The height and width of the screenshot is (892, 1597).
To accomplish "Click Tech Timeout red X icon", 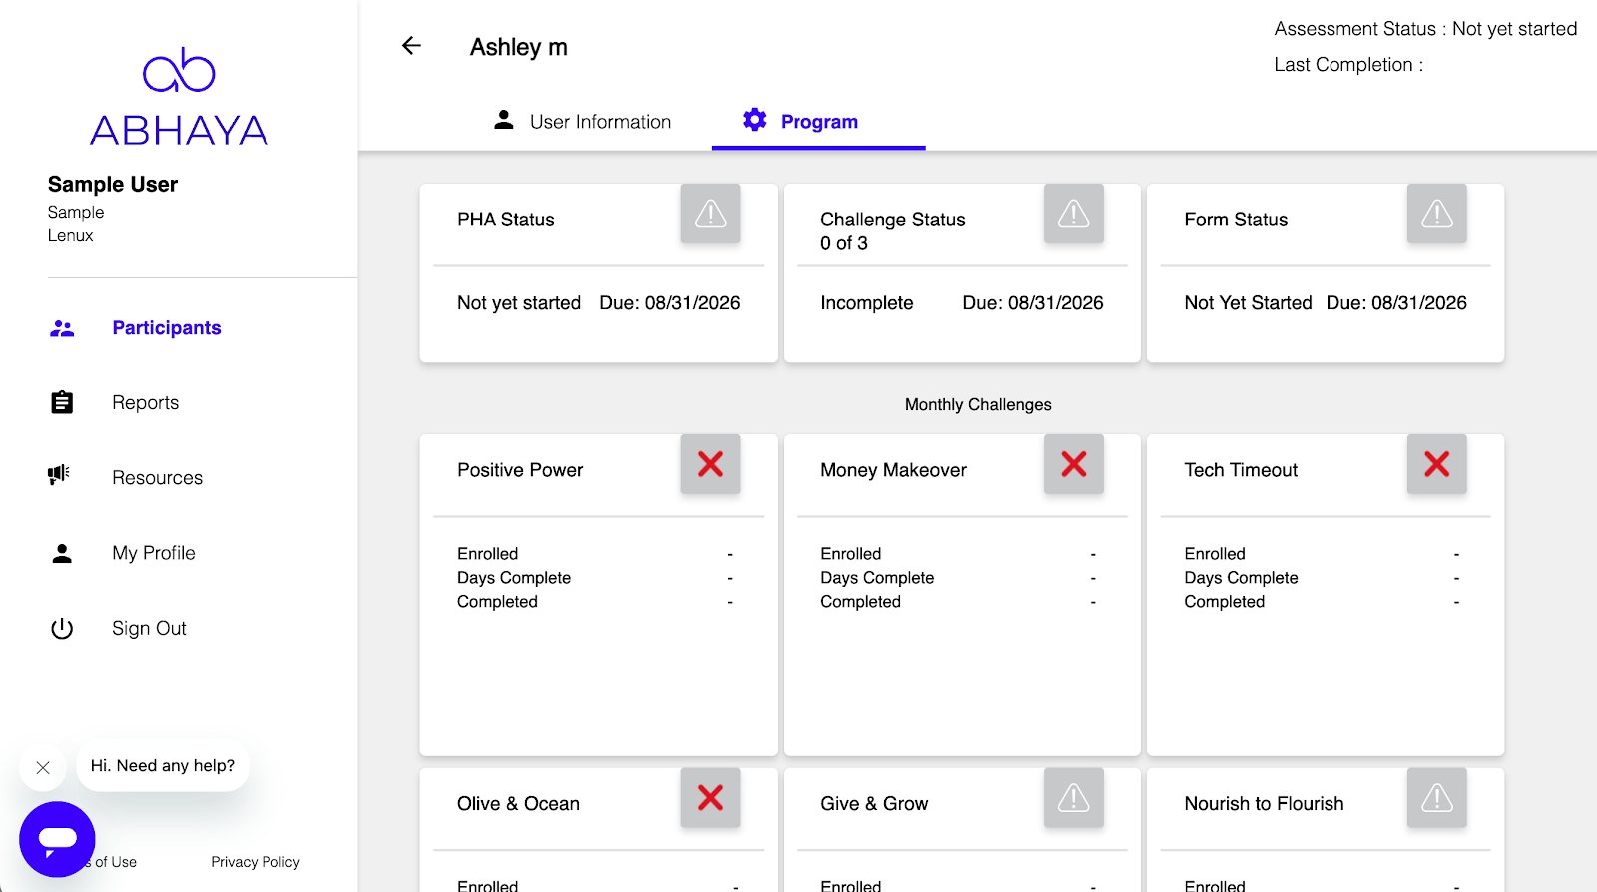I will pos(1437,464).
